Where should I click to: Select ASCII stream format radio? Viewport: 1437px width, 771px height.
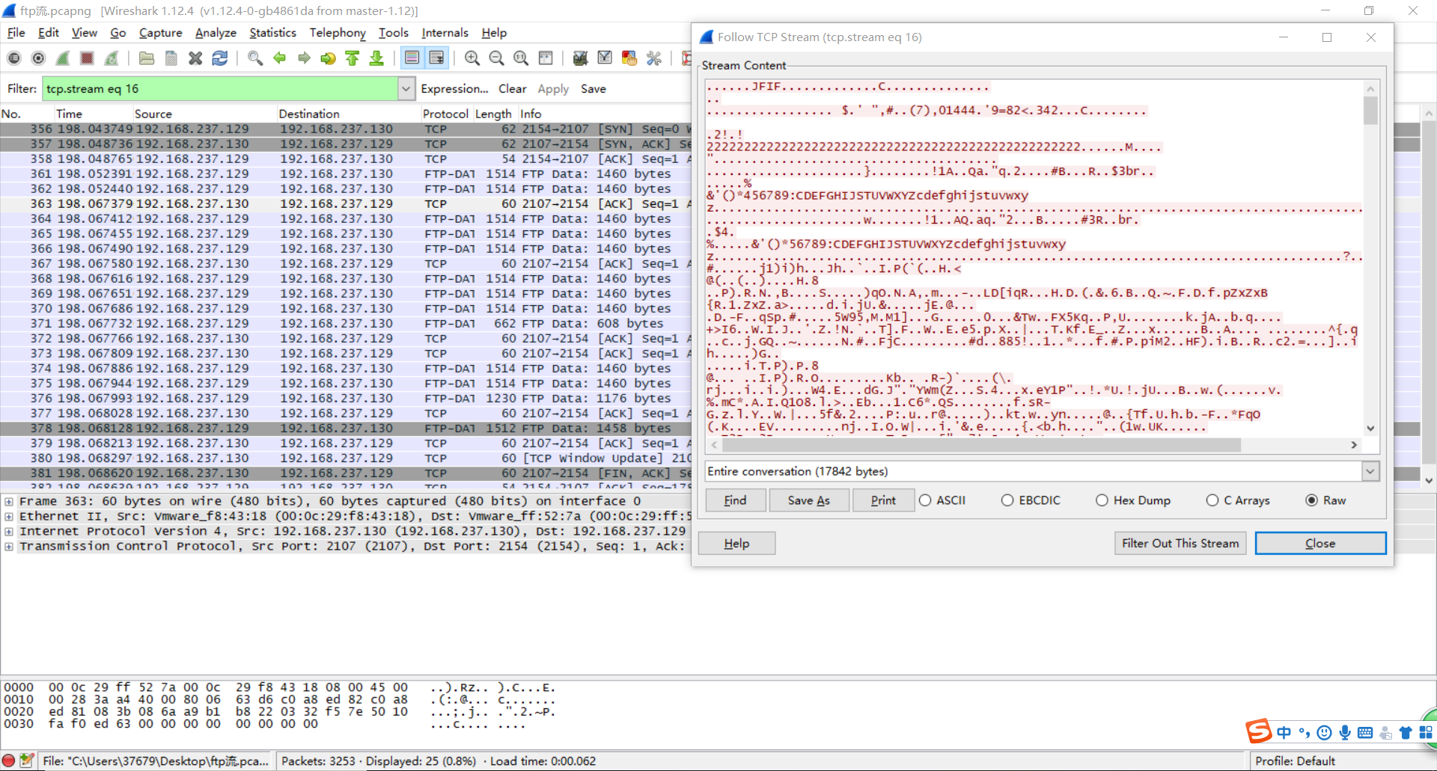[926, 500]
